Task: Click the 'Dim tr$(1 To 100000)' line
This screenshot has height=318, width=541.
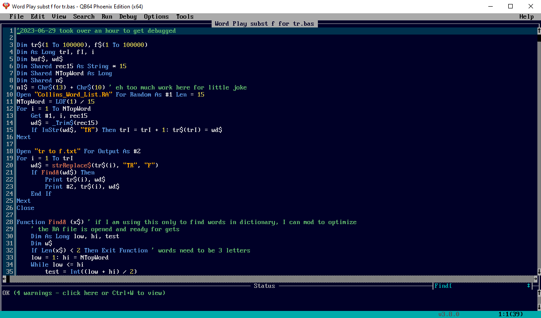Action: pos(82,45)
